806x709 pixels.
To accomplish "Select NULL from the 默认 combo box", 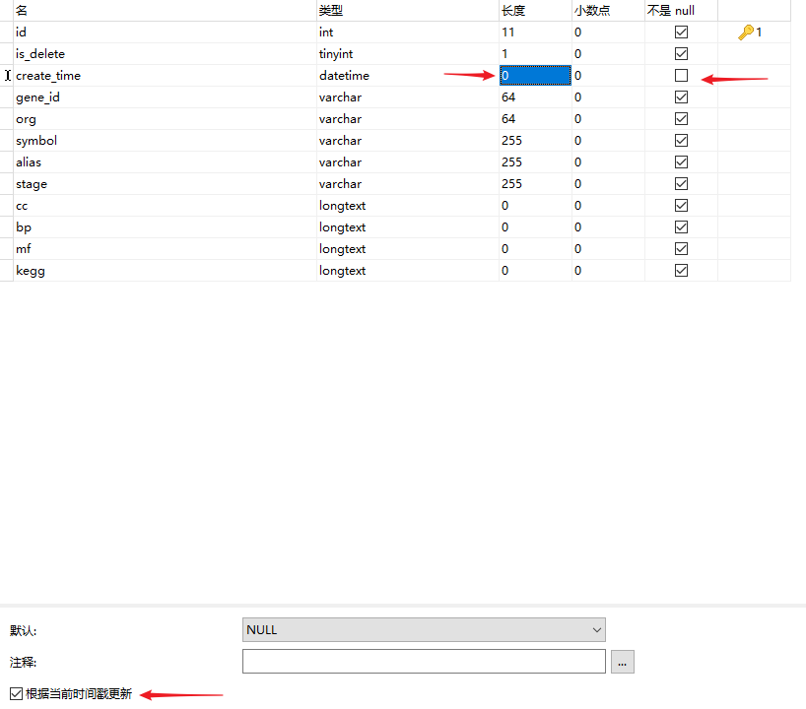I will point(414,629).
